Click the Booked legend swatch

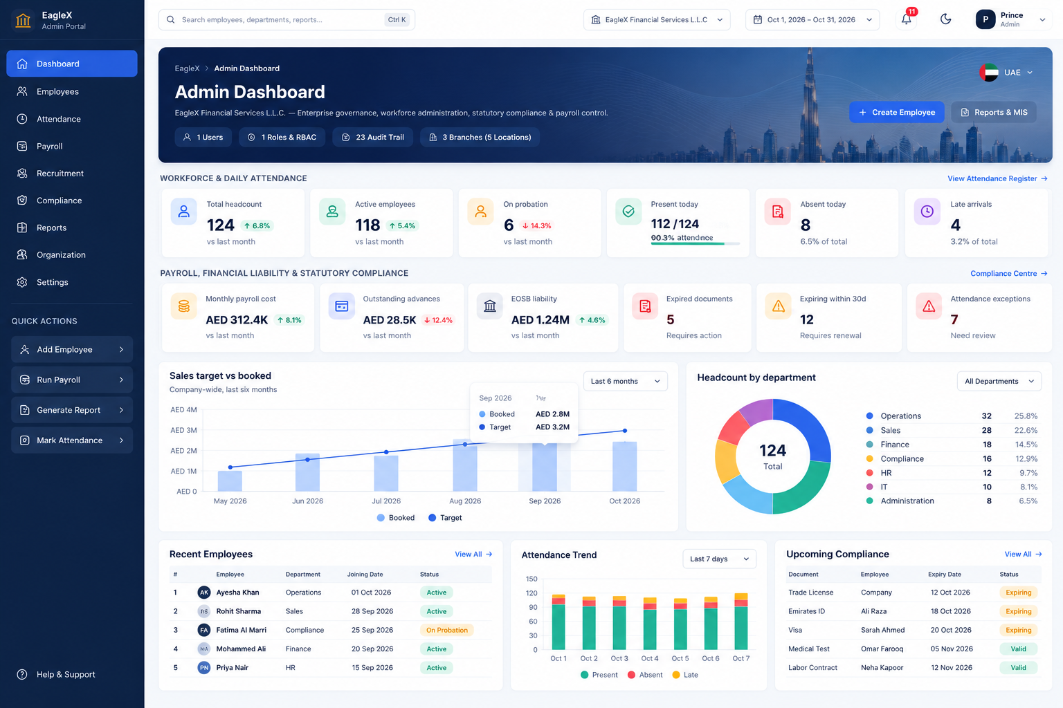point(381,518)
